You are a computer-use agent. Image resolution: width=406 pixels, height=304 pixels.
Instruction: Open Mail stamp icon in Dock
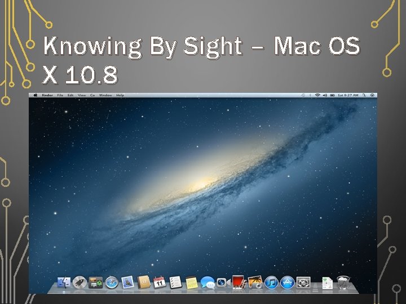tap(127, 282)
